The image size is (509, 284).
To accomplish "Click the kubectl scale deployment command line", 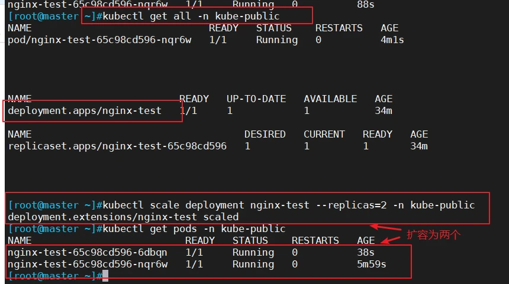I will click(x=289, y=205).
